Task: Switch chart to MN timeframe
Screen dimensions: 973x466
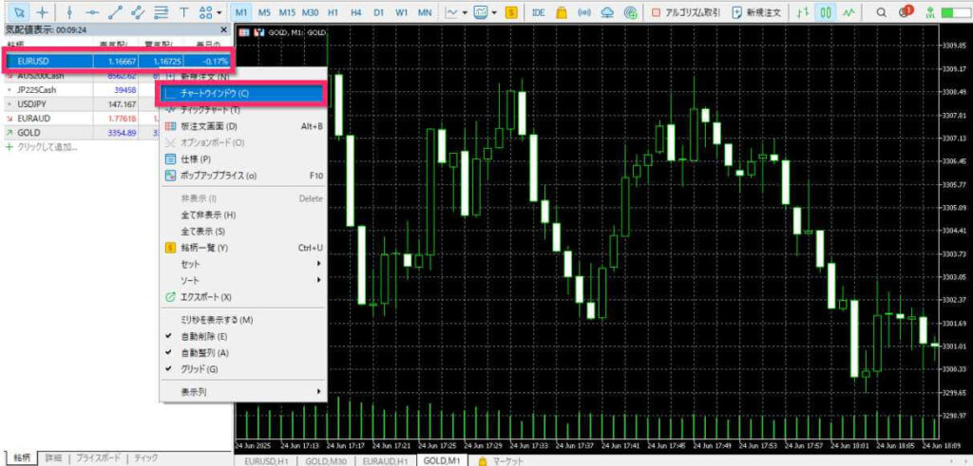Action: 425,11
